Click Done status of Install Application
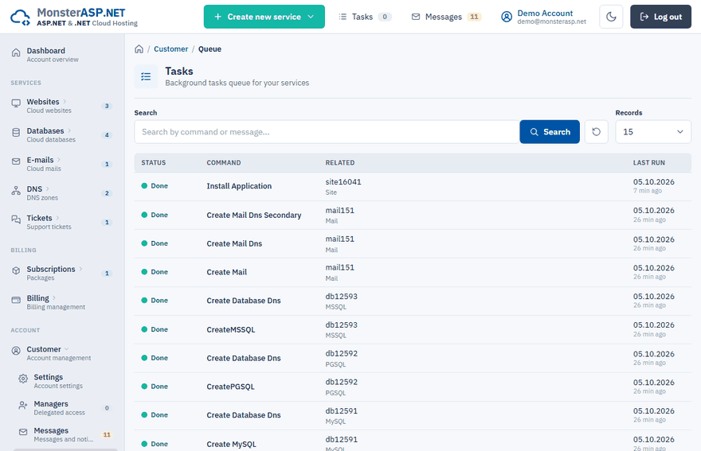 (155, 186)
